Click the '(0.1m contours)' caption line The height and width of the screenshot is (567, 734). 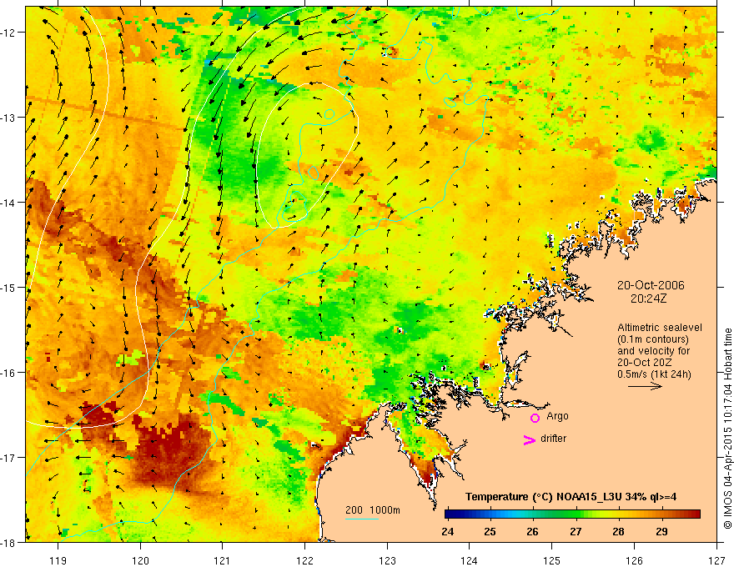click(x=652, y=339)
